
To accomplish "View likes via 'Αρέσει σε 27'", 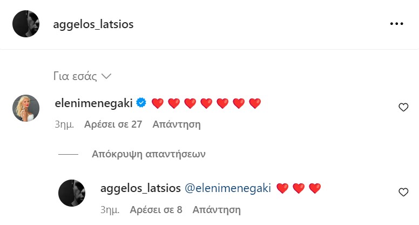I will coord(113,124).
